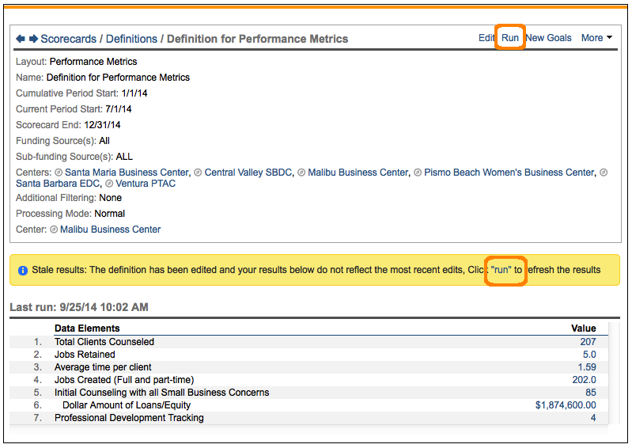Click icon before Pismo Beach Women's Business Center
Screen dimensions: 632x448
(x=418, y=173)
